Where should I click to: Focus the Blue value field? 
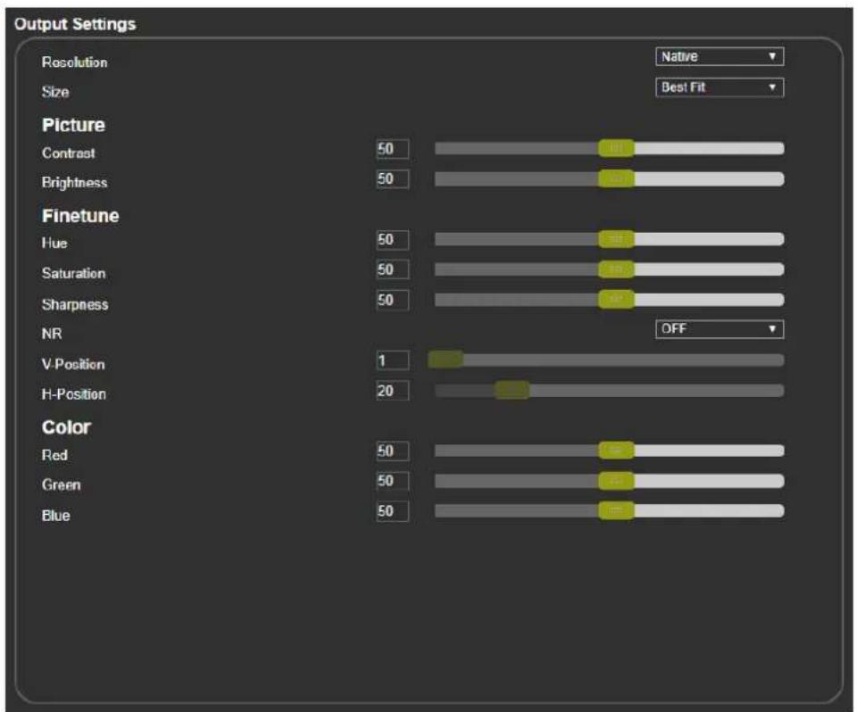[x=393, y=511]
